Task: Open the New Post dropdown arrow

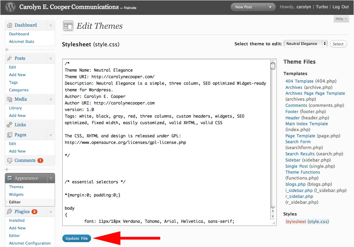Action: [x=270, y=7]
